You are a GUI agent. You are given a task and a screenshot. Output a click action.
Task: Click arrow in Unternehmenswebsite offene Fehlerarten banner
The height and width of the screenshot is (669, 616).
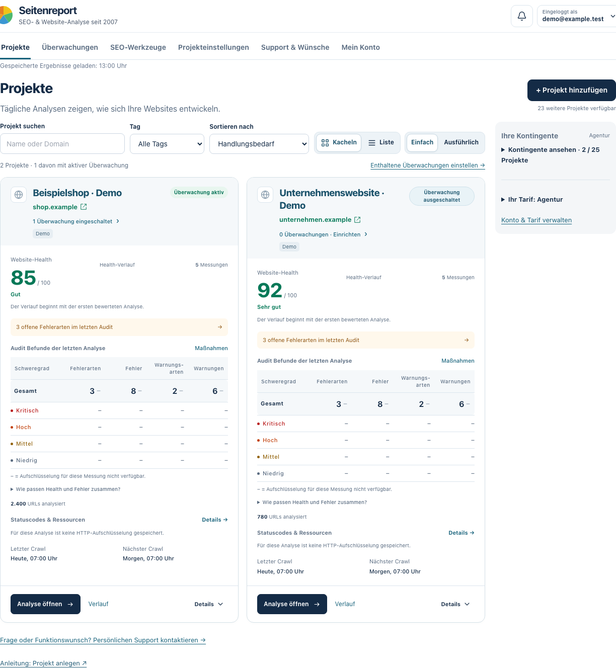467,340
